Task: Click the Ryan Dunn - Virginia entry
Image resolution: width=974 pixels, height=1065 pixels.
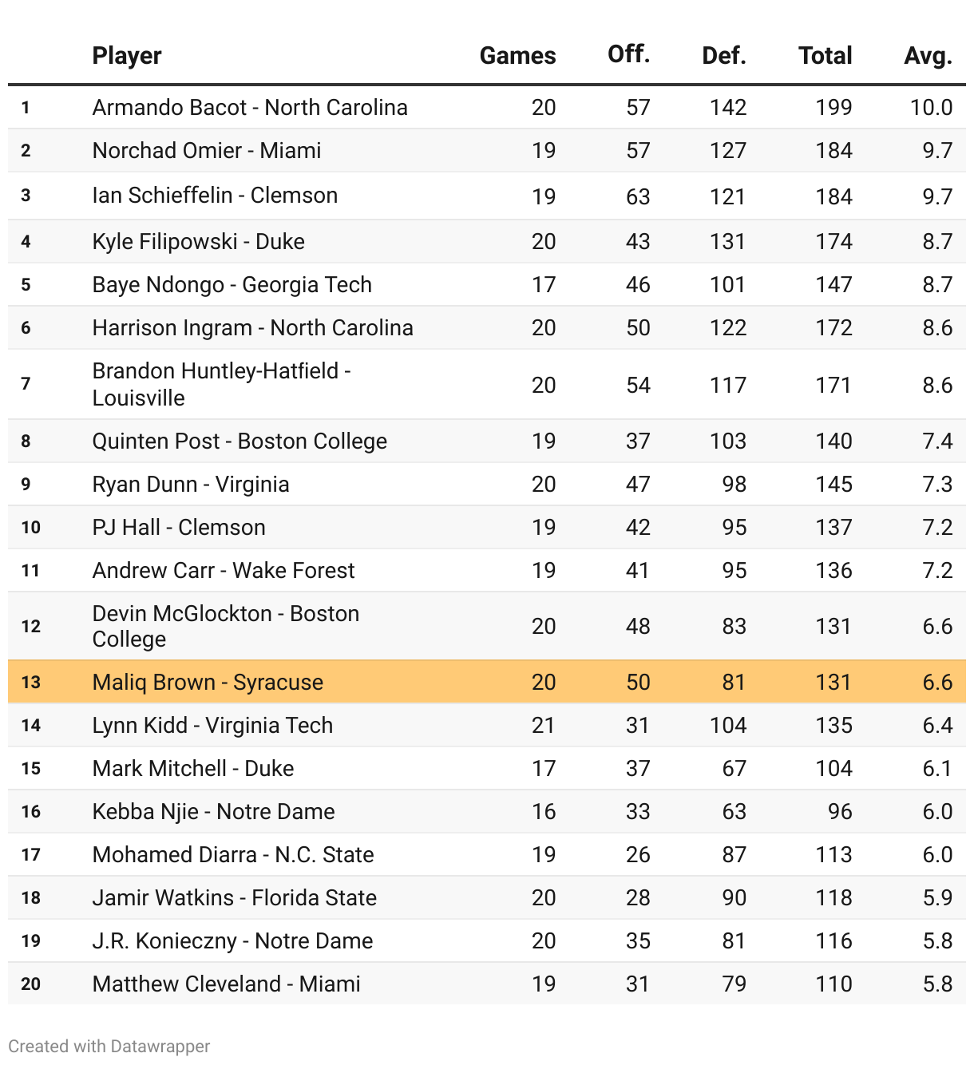Action: pos(191,485)
